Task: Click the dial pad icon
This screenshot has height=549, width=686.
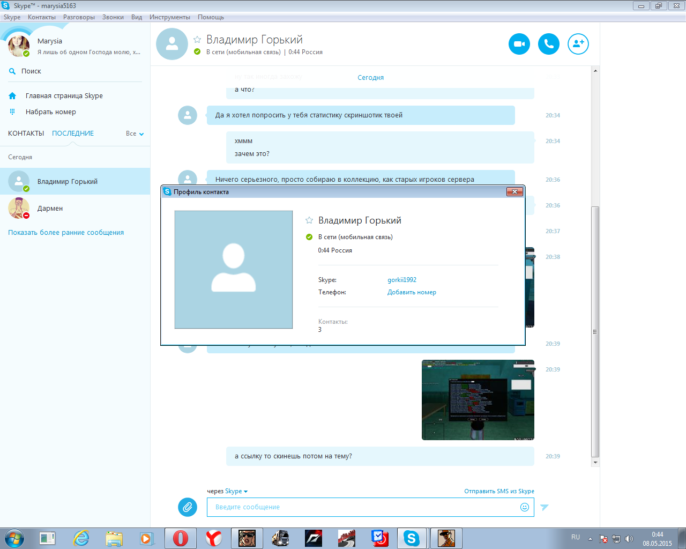Action: pos(12,112)
